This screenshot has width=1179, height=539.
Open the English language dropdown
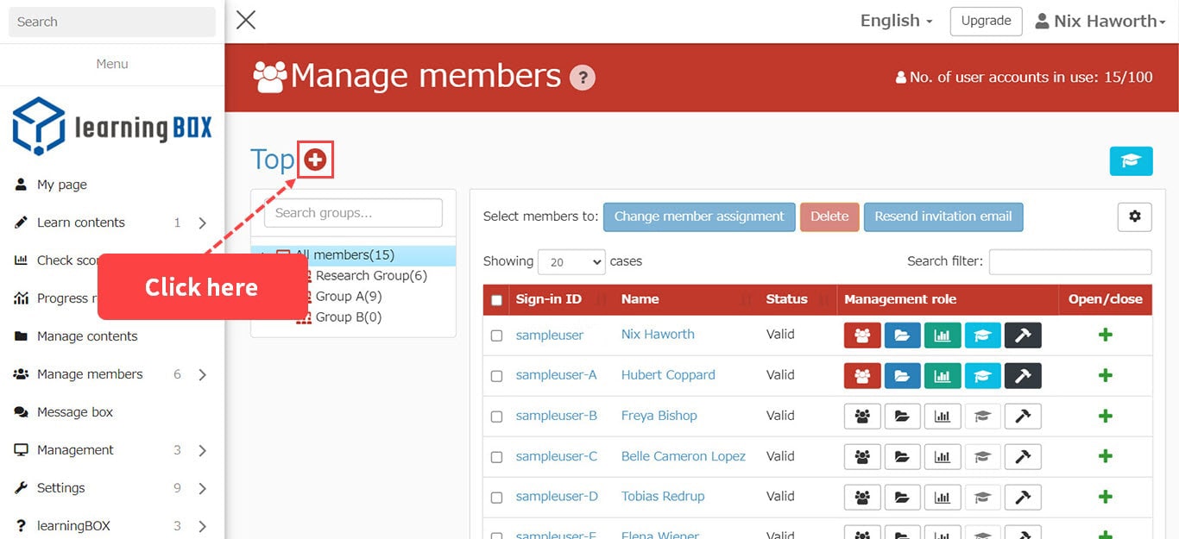pyautogui.click(x=896, y=22)
